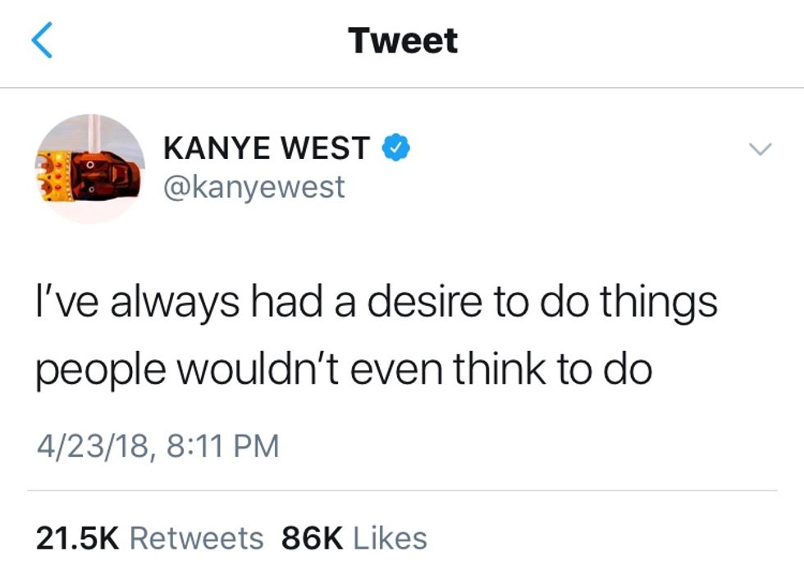Click the 8:11 PM time stamp

222,445
